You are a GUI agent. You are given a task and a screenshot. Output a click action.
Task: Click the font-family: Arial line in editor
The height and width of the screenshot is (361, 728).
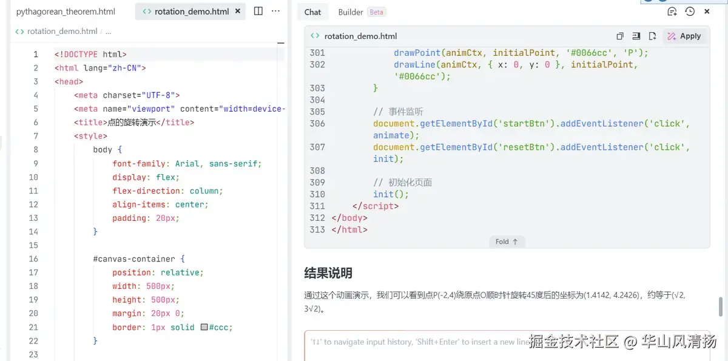coord(187,164)
